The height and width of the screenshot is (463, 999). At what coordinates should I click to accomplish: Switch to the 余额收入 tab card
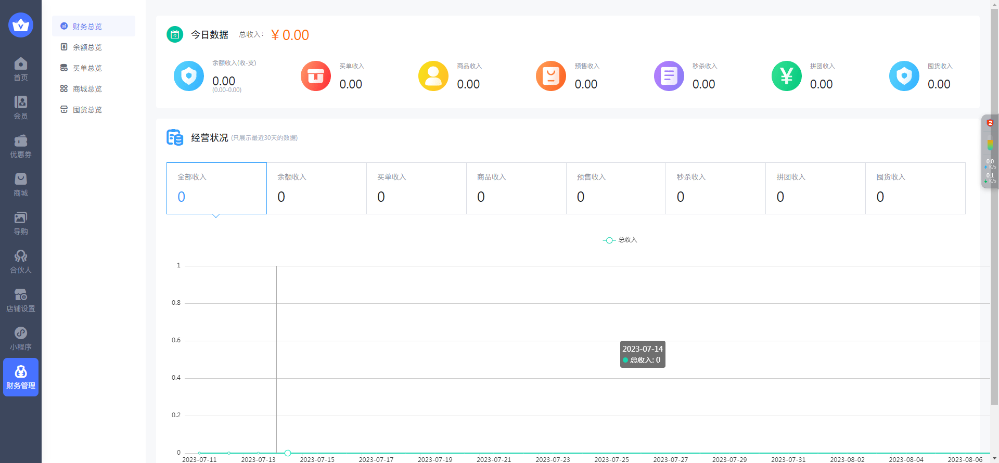tap(316, 188)
